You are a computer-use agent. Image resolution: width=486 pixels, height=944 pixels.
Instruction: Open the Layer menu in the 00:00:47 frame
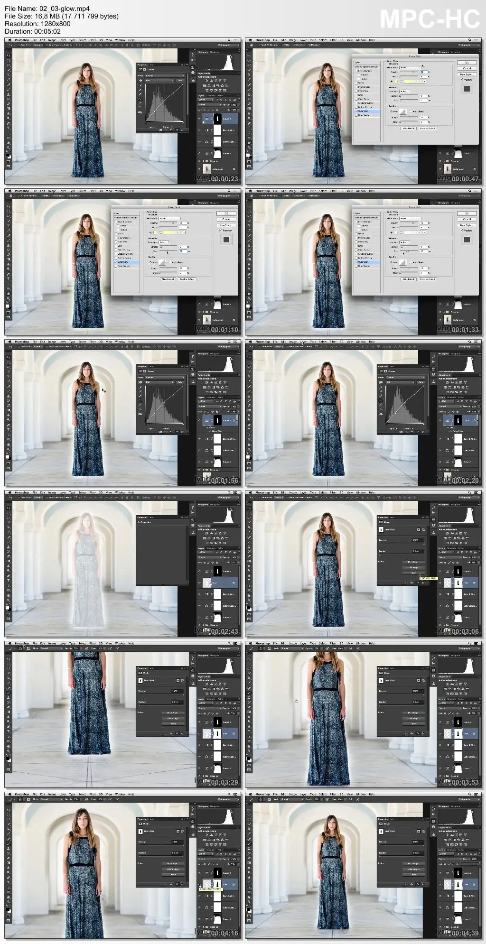click(x=303, y=40)
